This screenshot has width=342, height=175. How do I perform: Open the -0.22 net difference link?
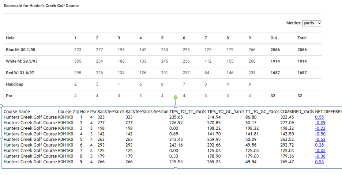(320, 128)
